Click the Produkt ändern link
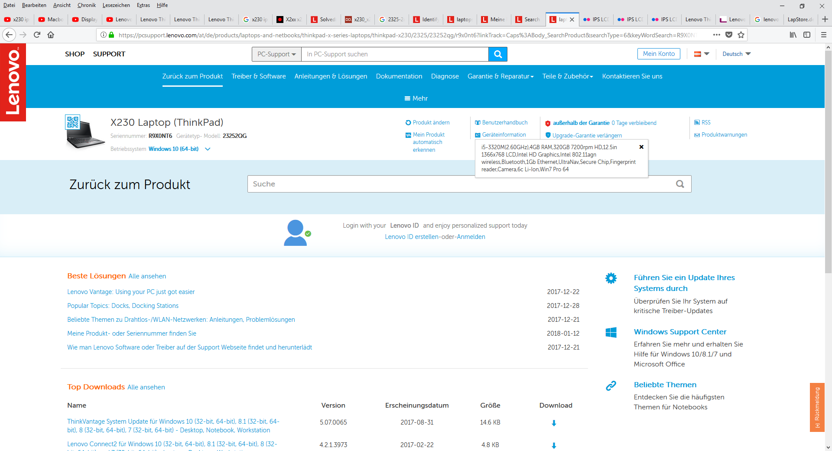 [431, 123]
